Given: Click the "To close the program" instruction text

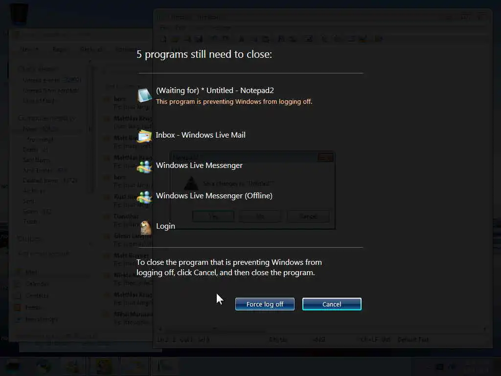Looking at the screenshot, I should point(229,267).
